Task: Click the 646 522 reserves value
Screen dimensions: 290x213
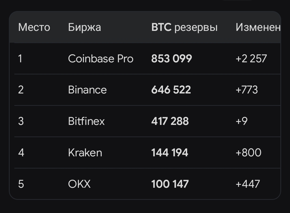Action: [171, 90]
